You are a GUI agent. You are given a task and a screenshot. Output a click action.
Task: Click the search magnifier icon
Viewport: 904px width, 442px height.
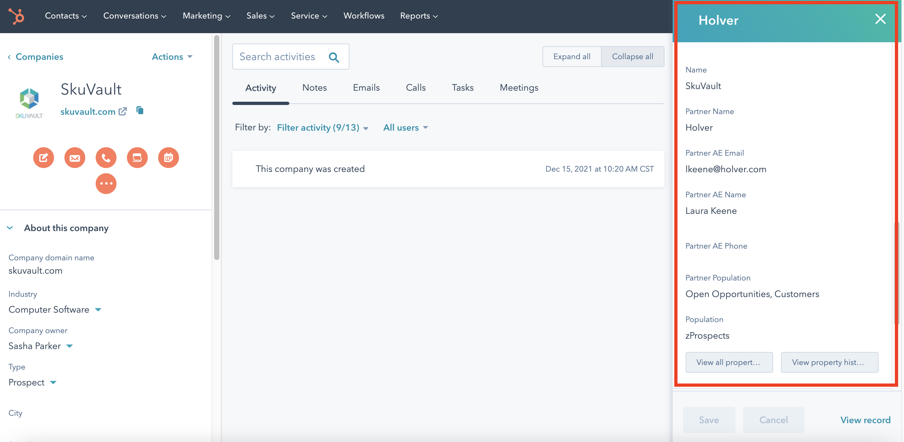click(x=334, y=57)
